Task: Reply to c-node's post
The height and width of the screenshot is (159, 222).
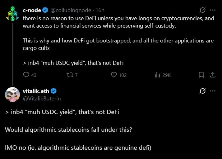Action: pos(26,75)
